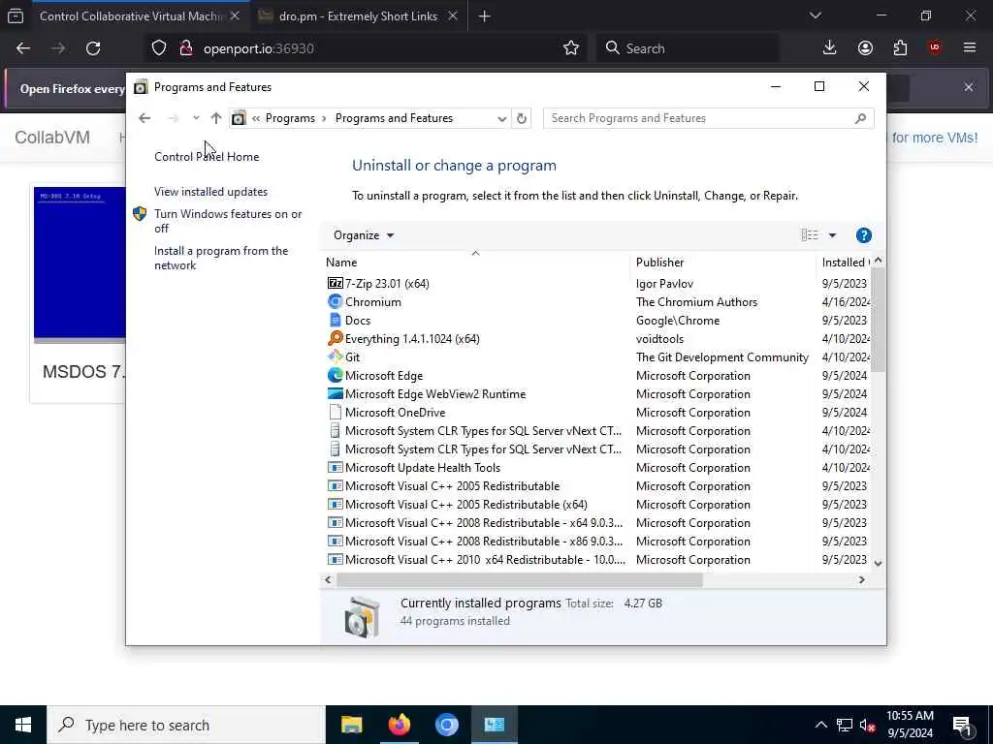Open File Explorer from the taskbar

pyautogui.click(x=351, y=725)
